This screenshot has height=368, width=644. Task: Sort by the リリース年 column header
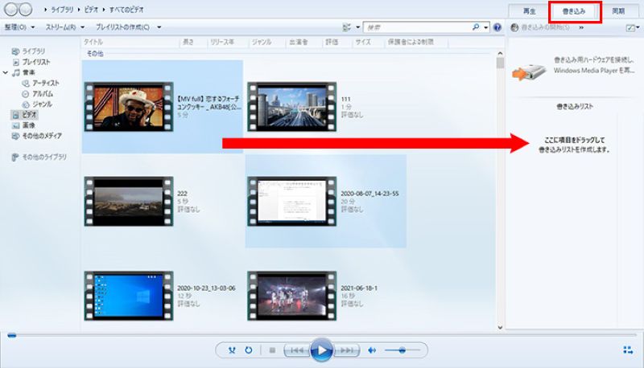click(x=222, y=42)
